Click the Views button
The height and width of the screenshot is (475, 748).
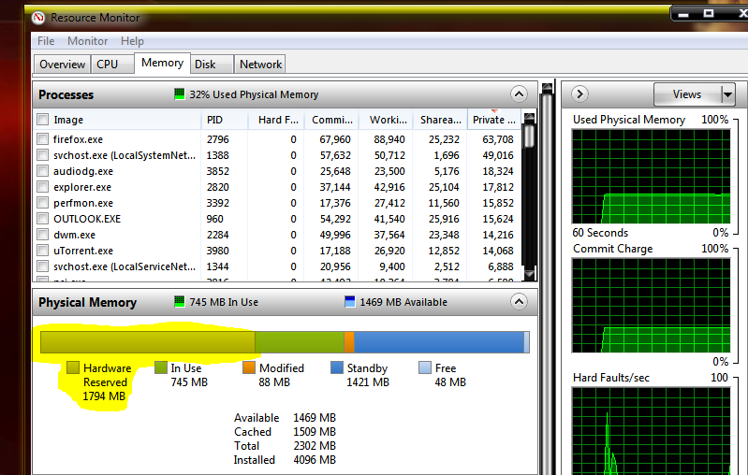[687, 94]
